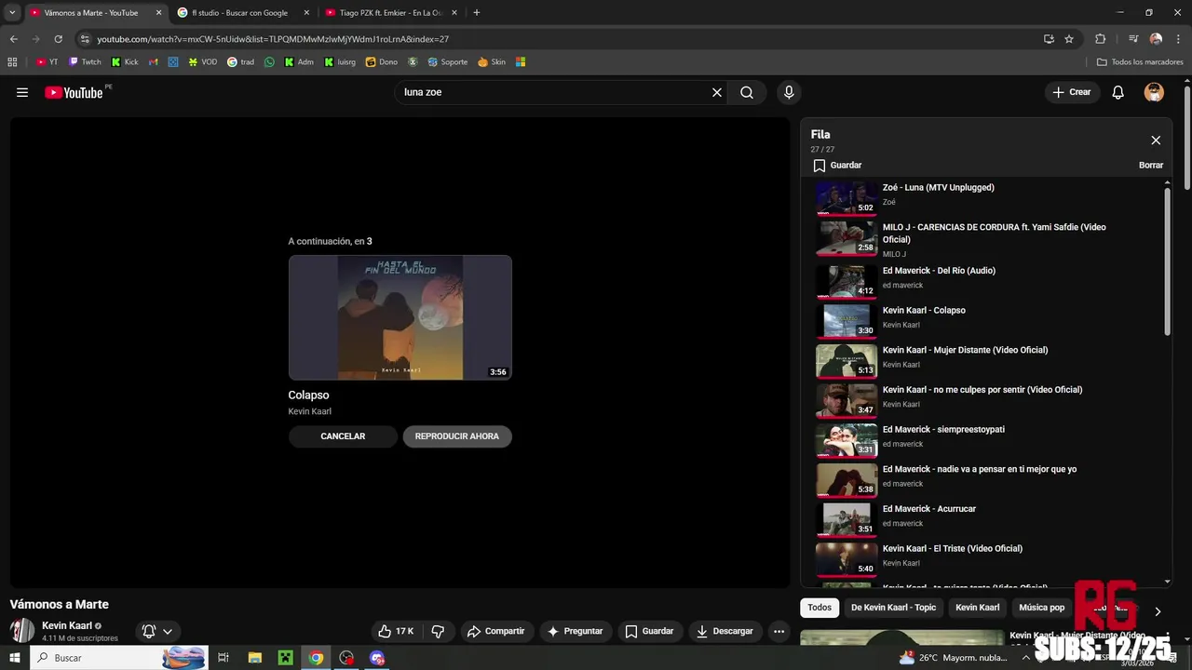
Task: Open the browser apps grid icon
Action: point(12,62)
